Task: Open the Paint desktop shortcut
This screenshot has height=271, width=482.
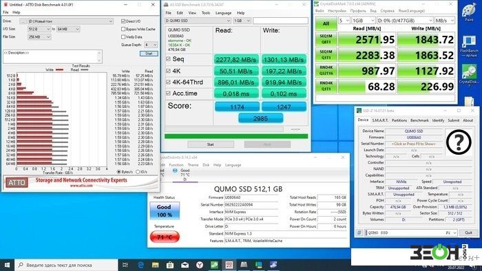Action: 469,12
